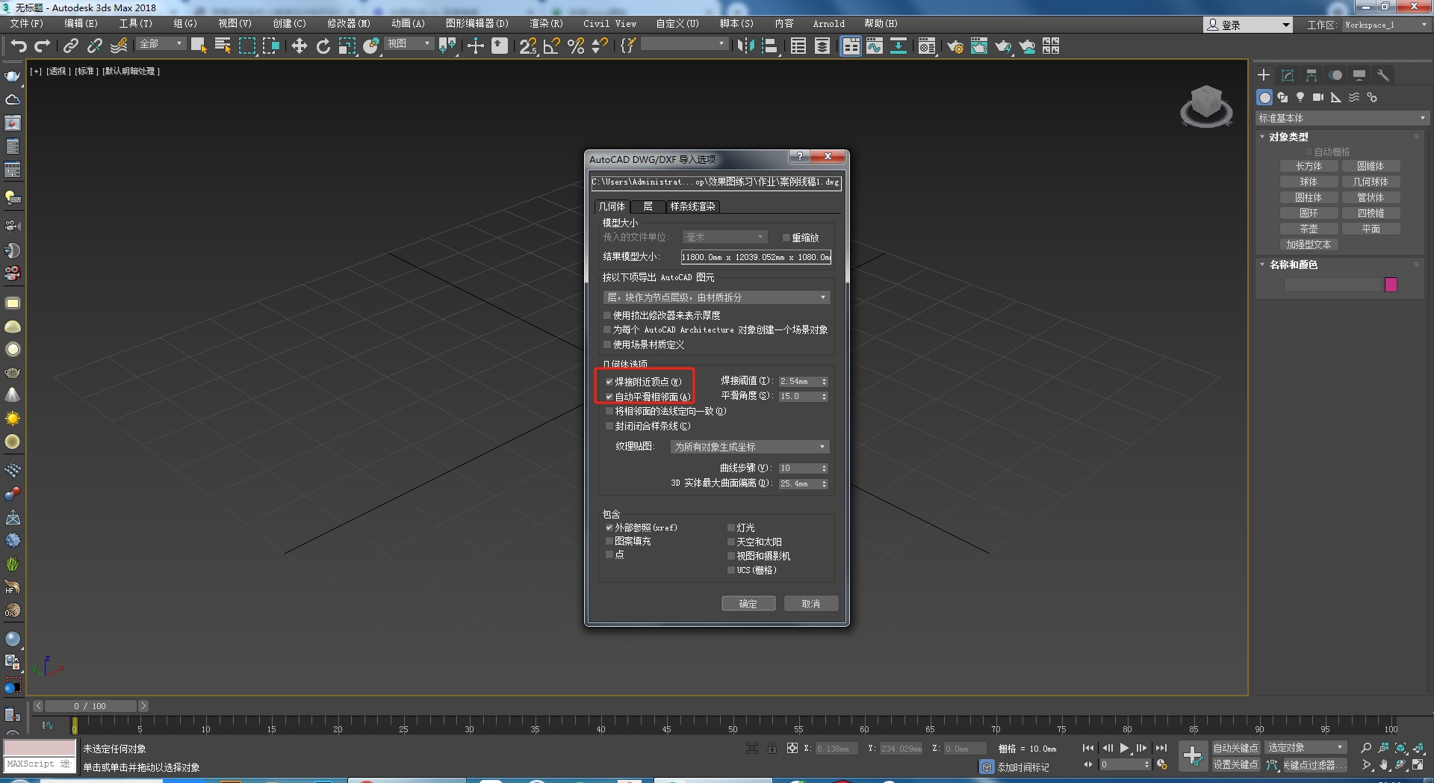1434x783 pixels.
Task: Enable 封闭闭合样条线 checkbox
Action: (x=609, y=426)
